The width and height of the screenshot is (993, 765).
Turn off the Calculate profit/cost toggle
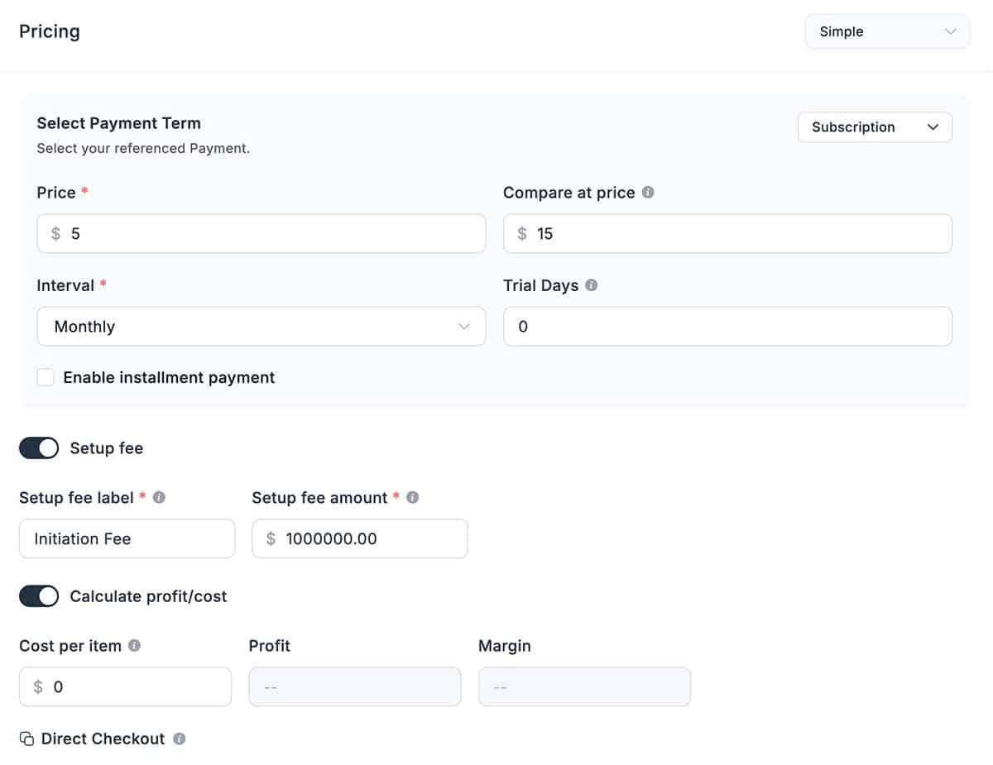point(39,595)
